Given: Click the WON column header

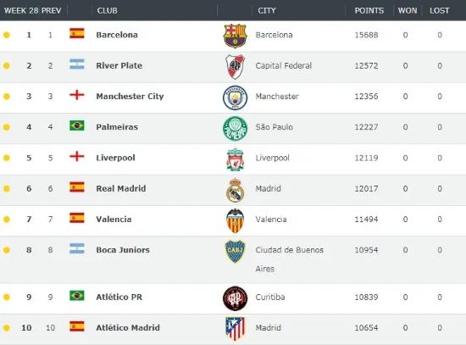Looking at the screenshot, I should [x=408, y=11].
